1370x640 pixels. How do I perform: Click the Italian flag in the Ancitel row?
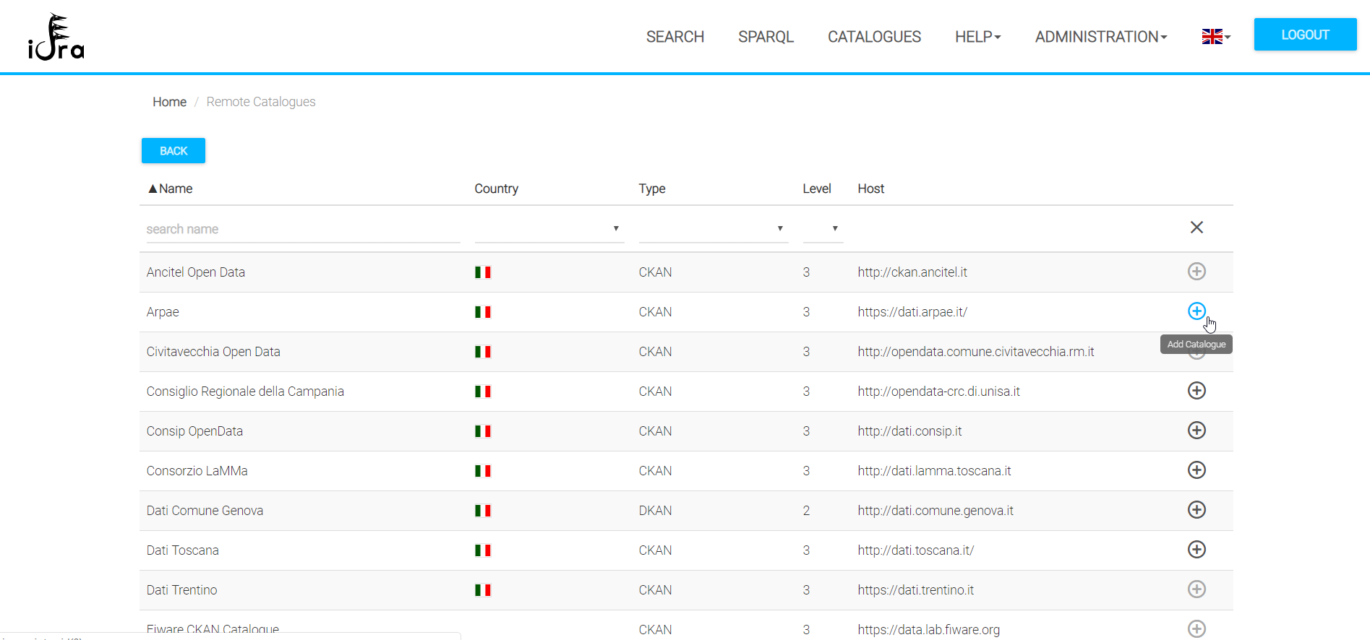coord(483,272)
